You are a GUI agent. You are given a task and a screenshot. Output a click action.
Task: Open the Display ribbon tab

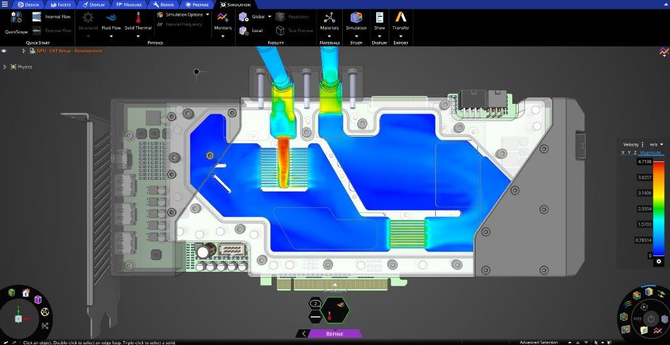click(94, 5)
